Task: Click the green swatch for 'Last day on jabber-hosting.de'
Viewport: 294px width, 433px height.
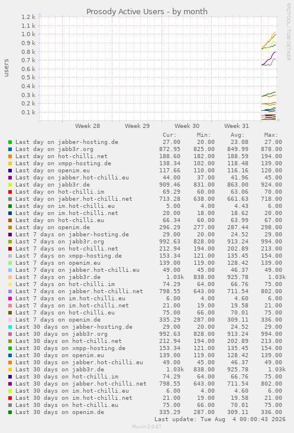Action: pyautogui.click(x=10, y=142)
